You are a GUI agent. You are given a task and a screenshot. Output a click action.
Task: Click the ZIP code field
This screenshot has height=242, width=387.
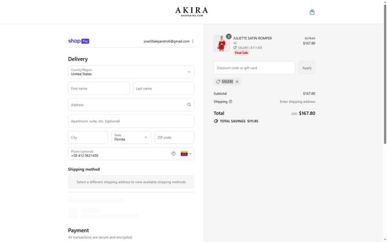point(175,137)
